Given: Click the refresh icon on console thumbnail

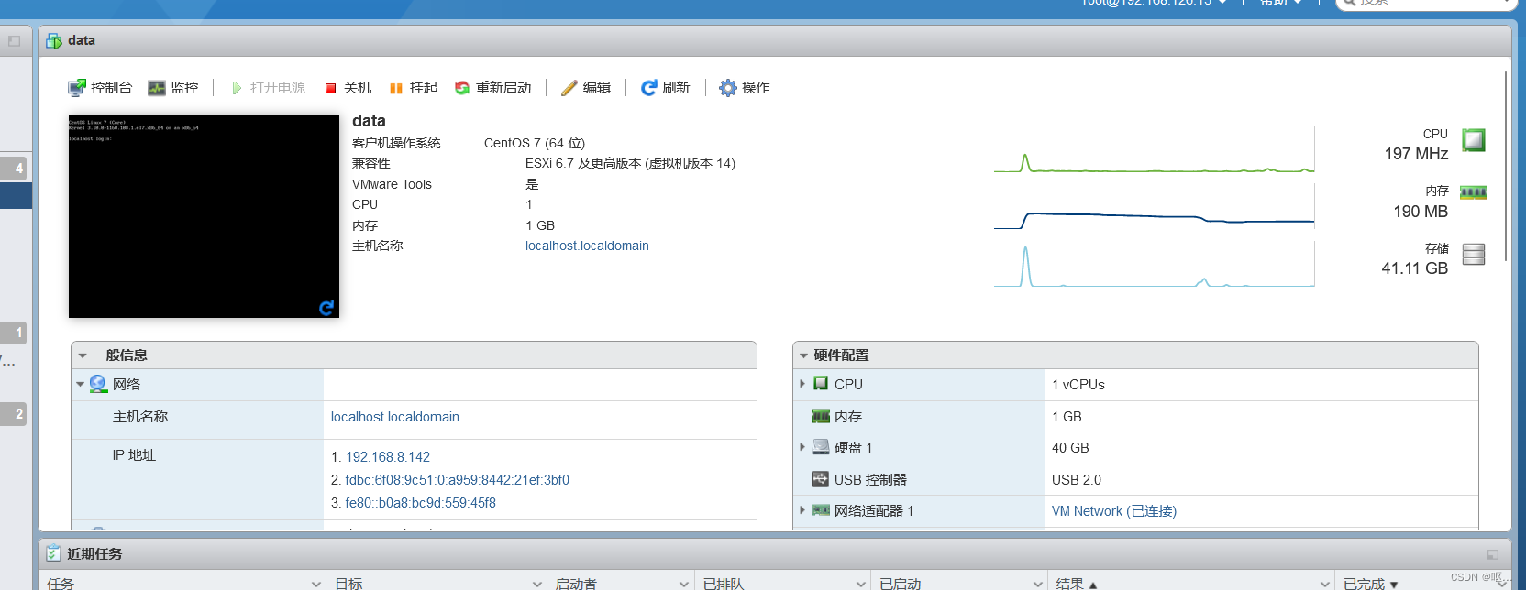Looking at the screenshot, I should [326, 308].
